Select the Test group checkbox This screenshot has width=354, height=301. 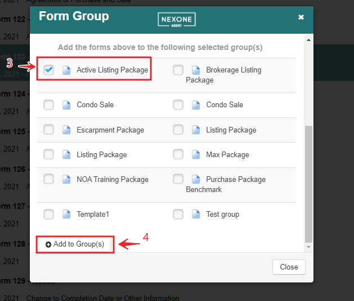tap(178, 214)
